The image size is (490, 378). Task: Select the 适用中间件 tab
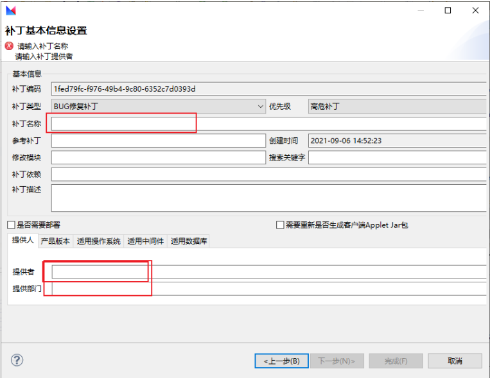(x=145, y=241)
